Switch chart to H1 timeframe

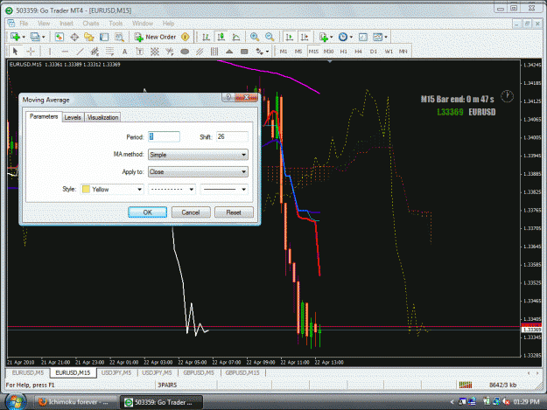pos(344,52)
